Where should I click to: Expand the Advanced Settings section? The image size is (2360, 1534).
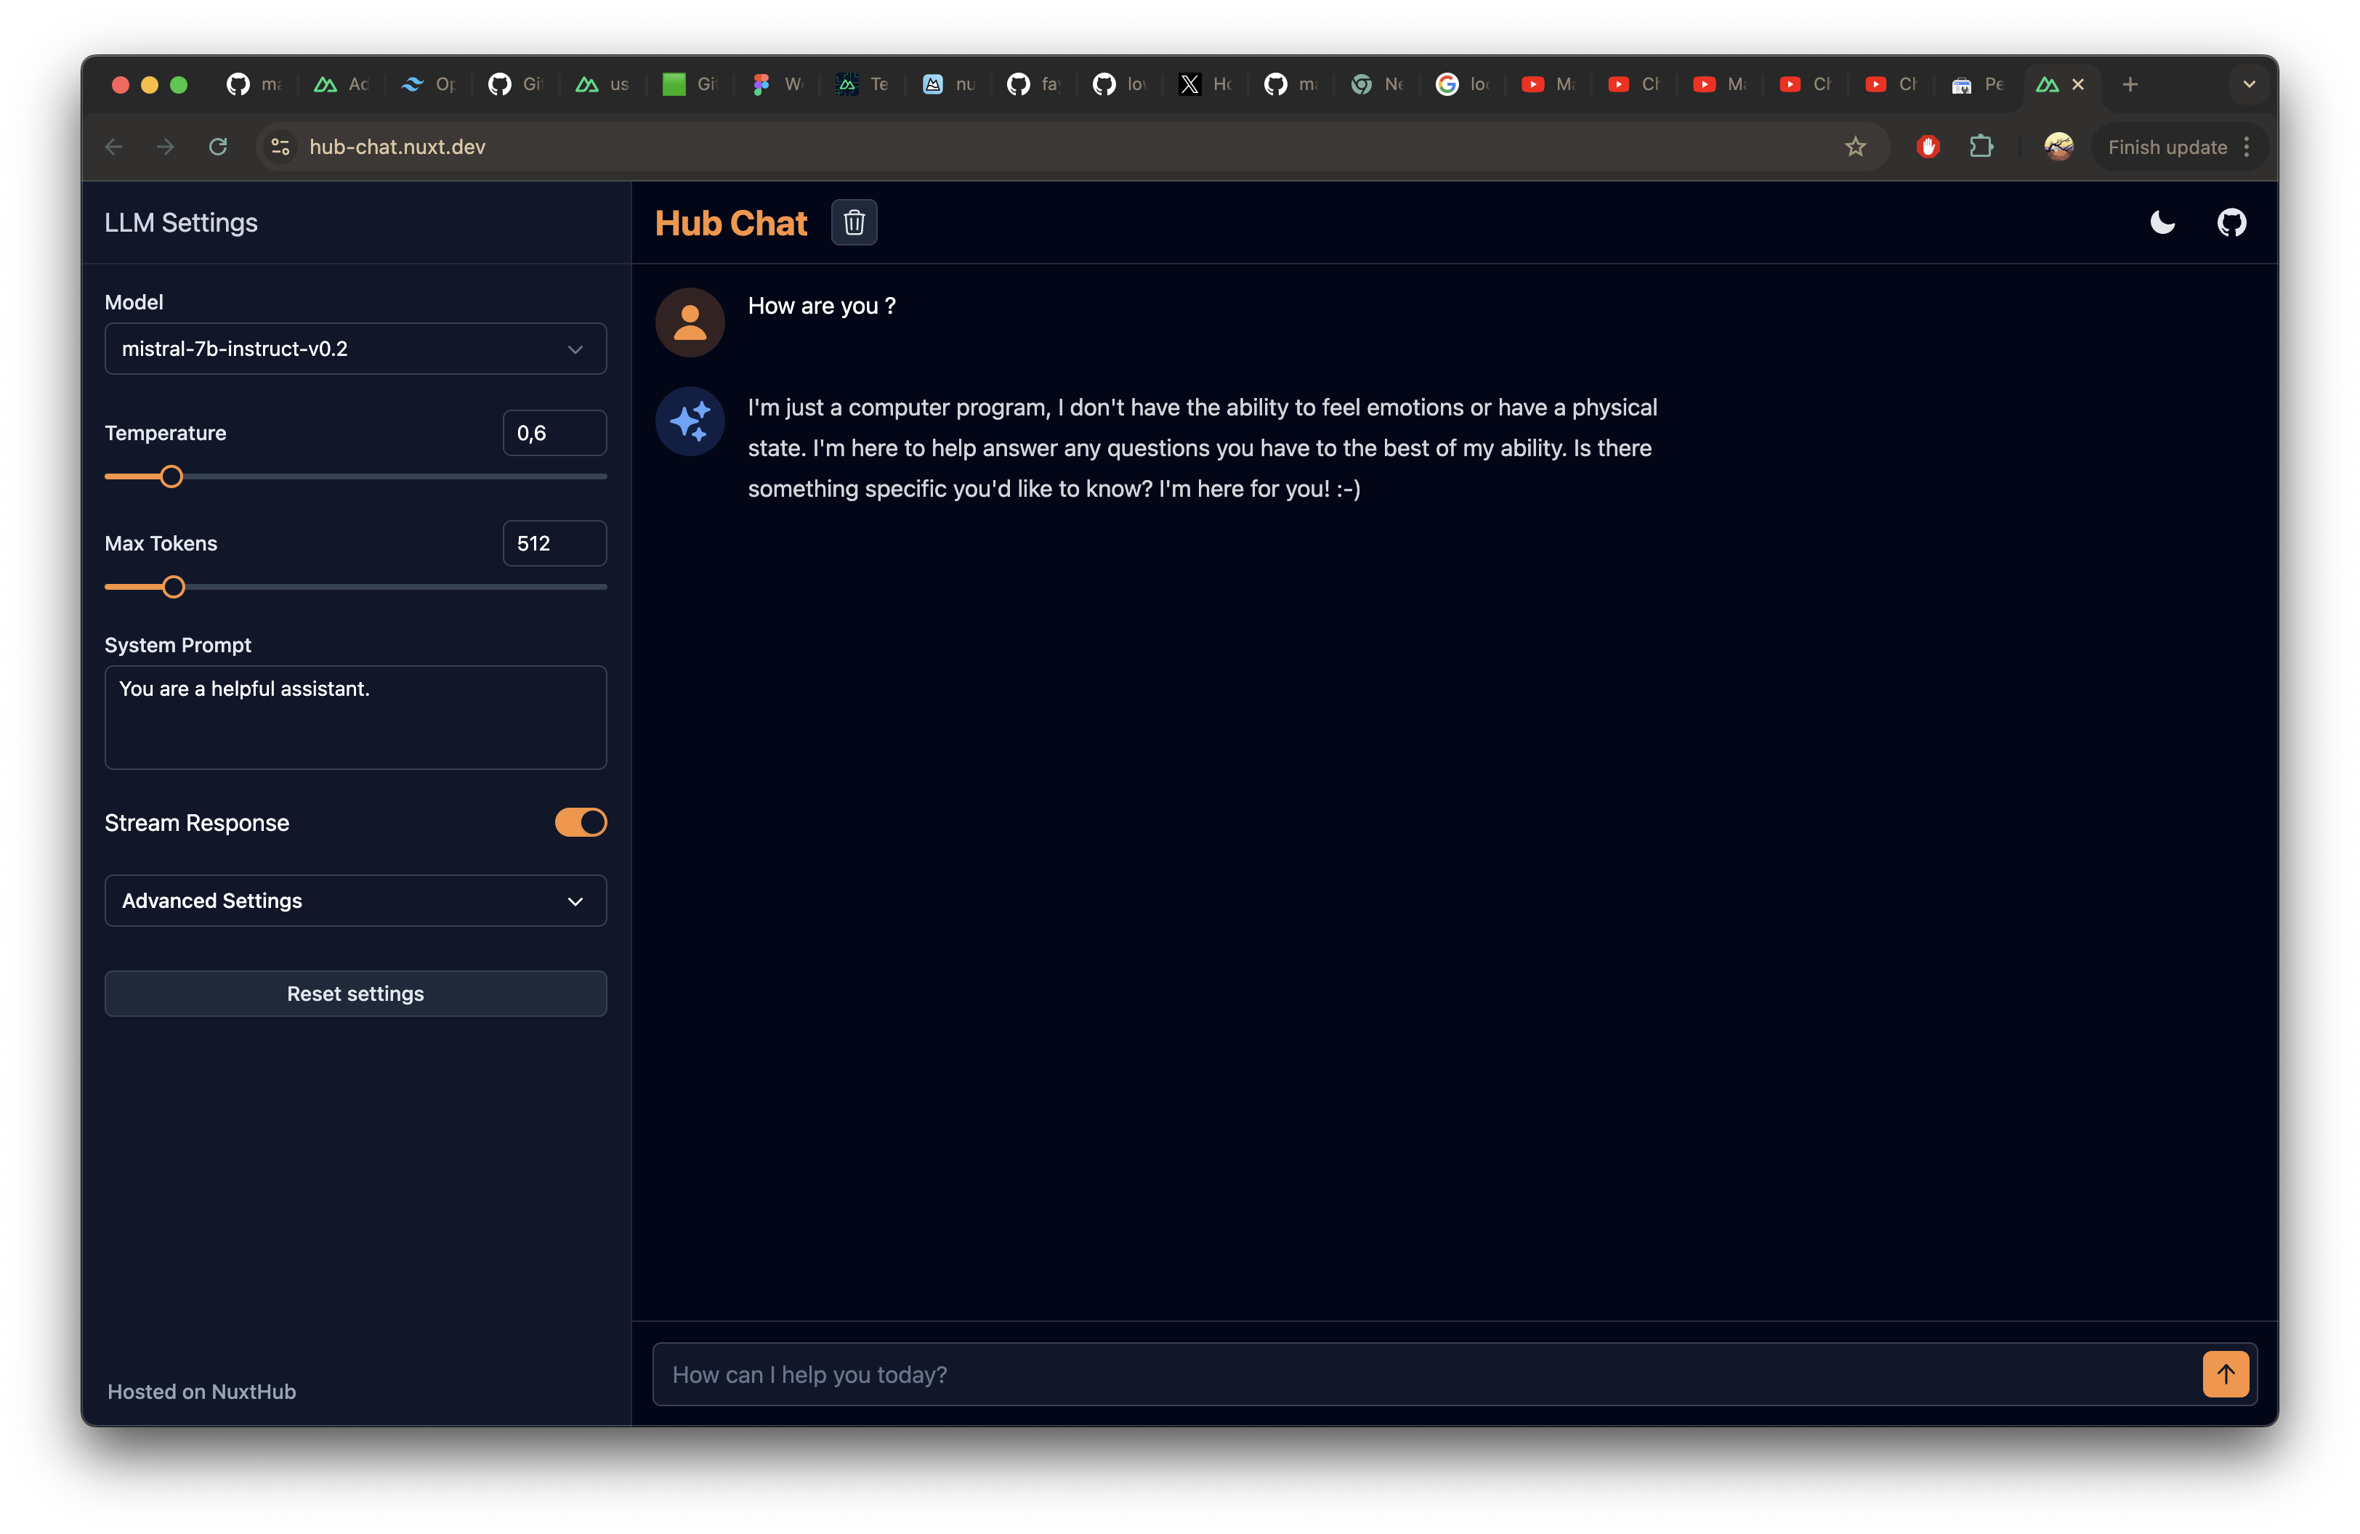355,901
